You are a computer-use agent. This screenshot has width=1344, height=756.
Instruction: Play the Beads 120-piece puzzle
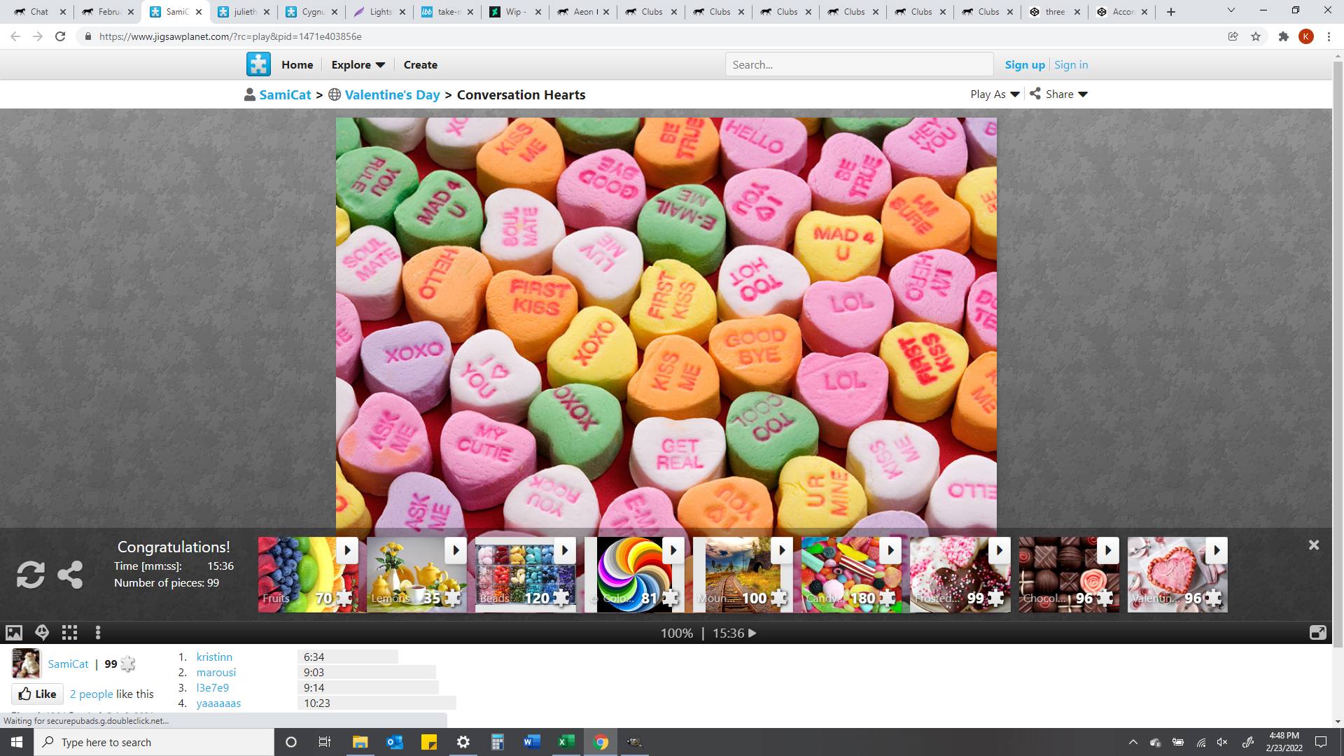pyautogui.click(x=565, y=550)
